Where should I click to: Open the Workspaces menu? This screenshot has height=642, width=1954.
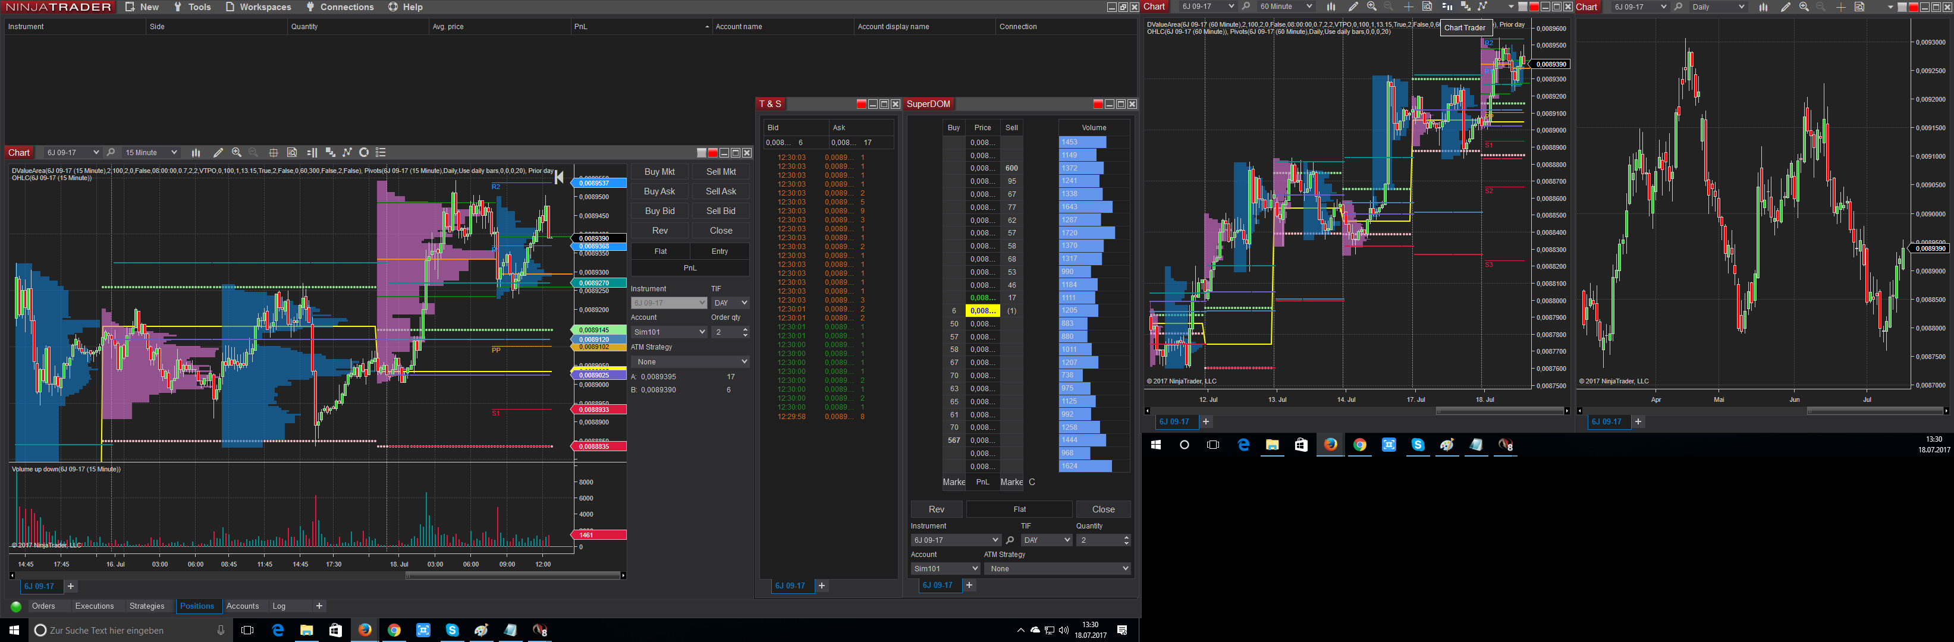tap(258, 7)
